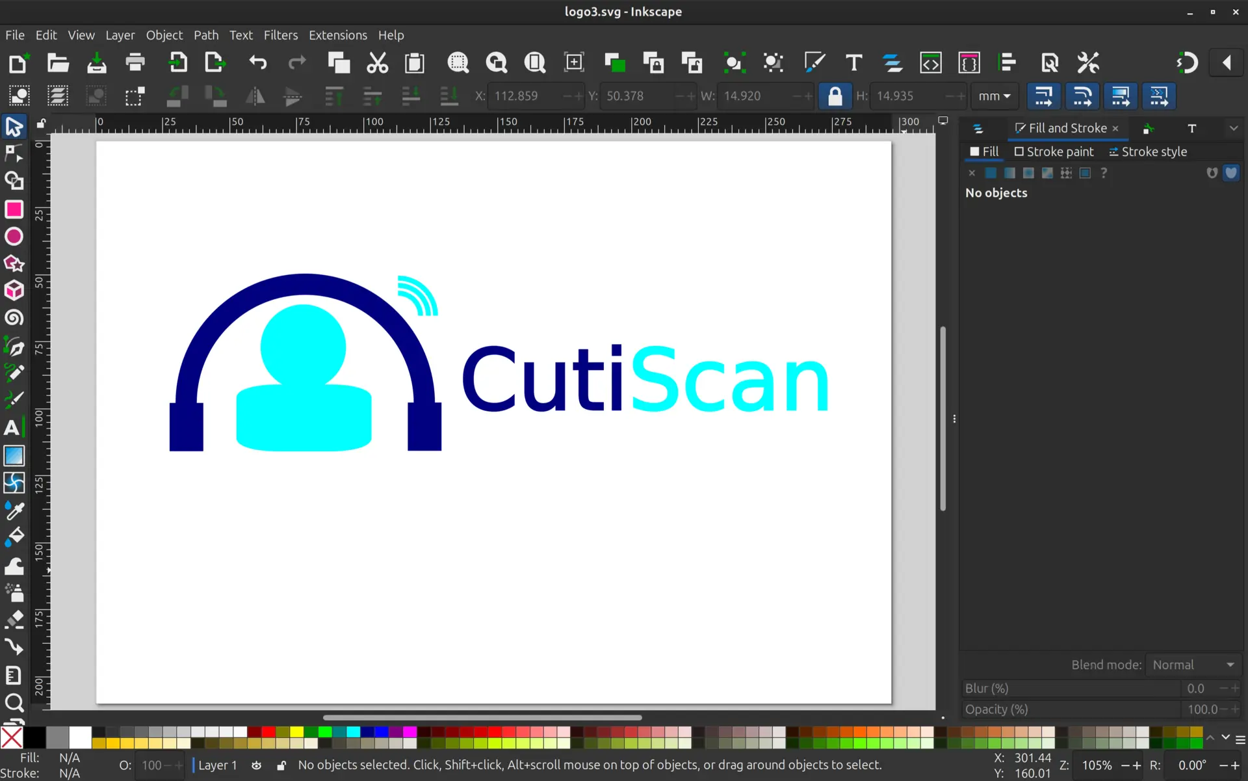Choose the Spiral tool
Image resolution: width=1248 pixels, height=781 pixels.
tap(14, 318)
